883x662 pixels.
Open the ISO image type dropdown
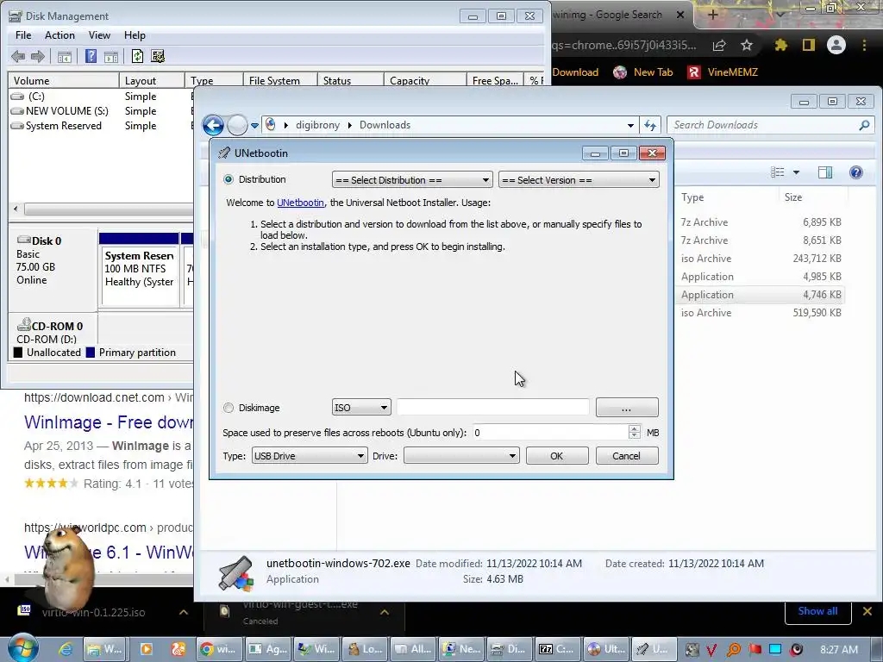coord(361,408)
